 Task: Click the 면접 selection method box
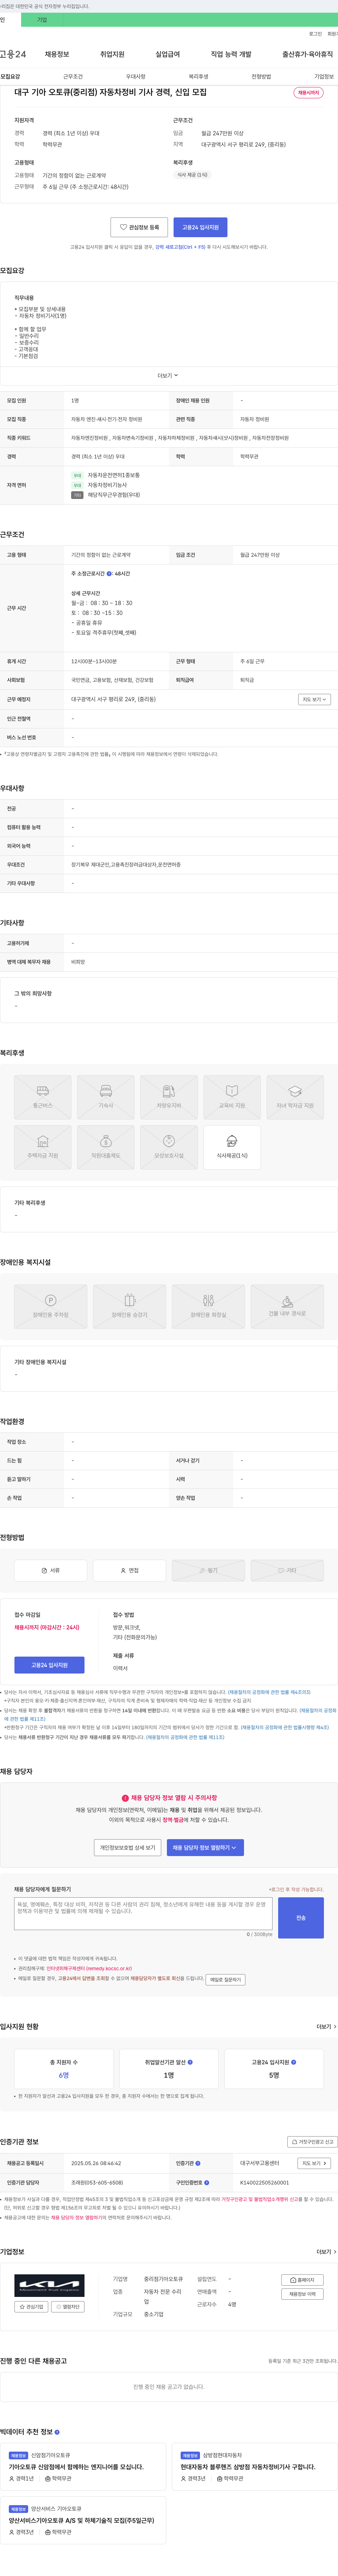tap(129, 1570)
